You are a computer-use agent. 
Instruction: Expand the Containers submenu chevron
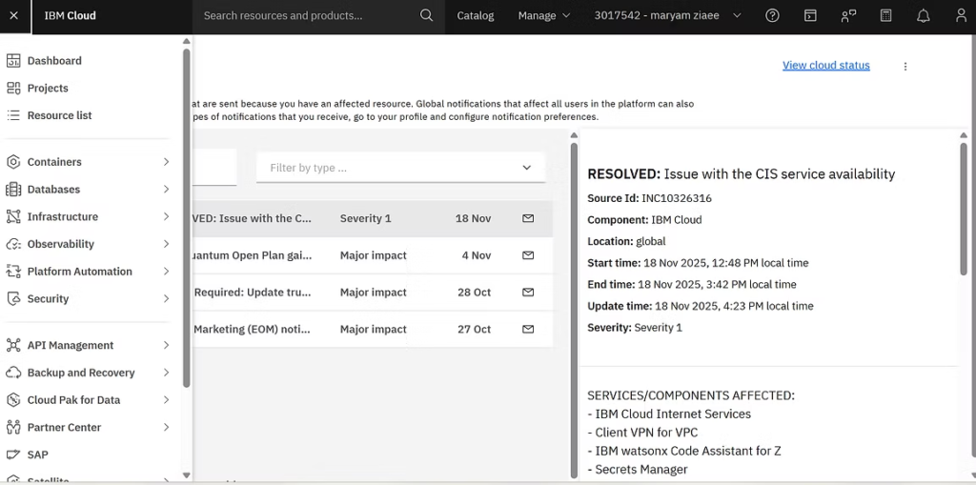(166, 162)
